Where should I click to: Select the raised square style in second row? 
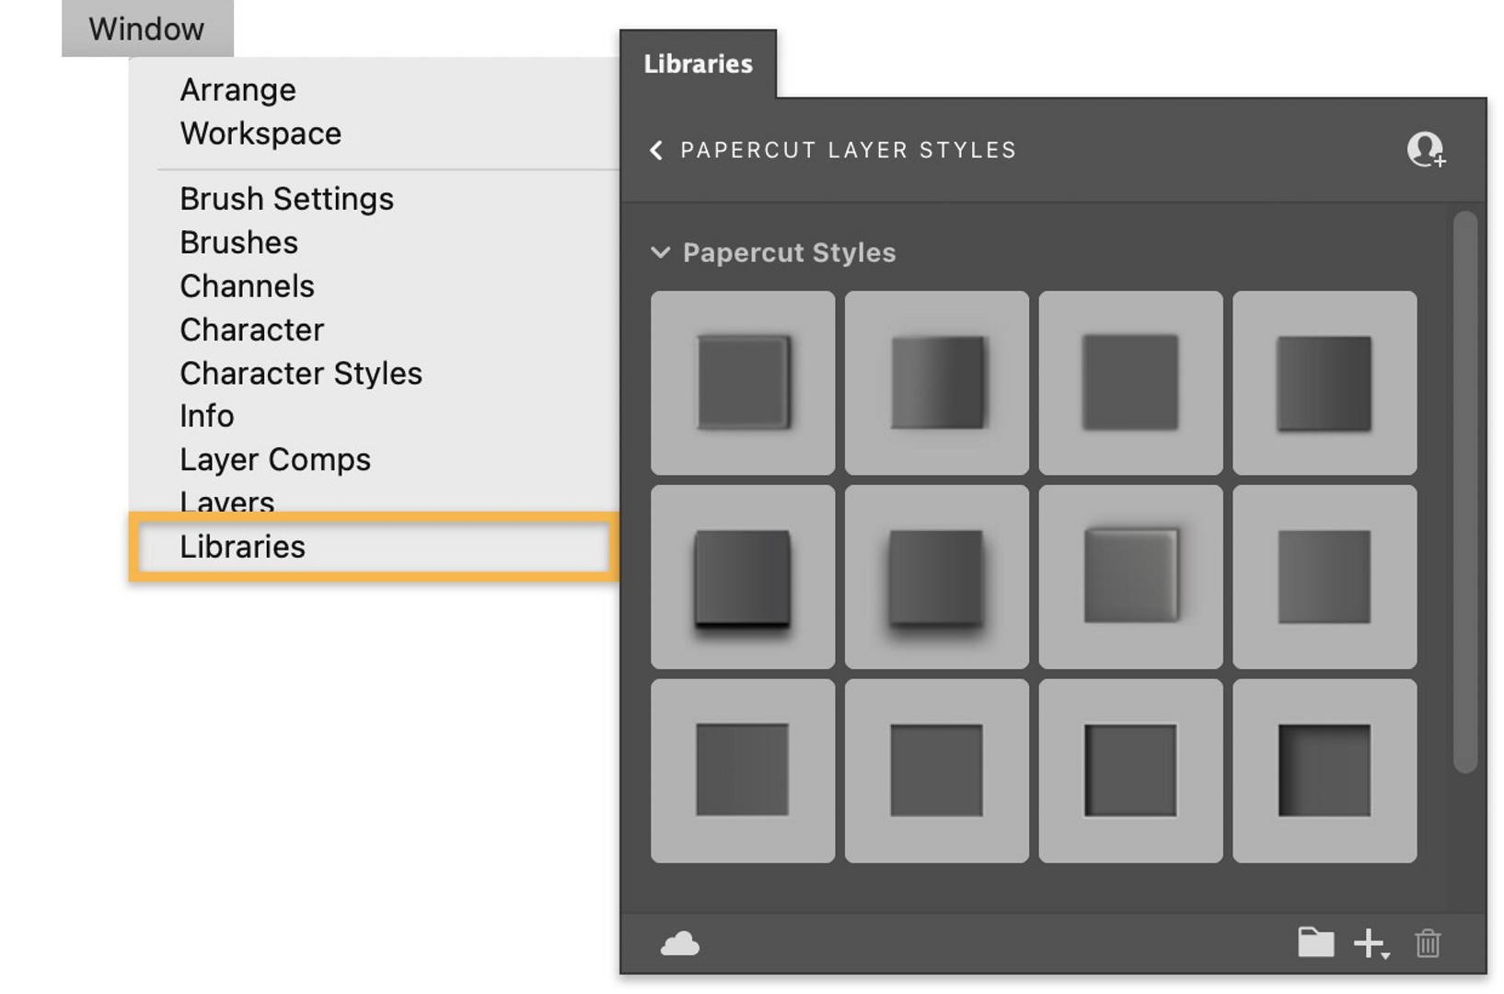tap(1130, 574)
